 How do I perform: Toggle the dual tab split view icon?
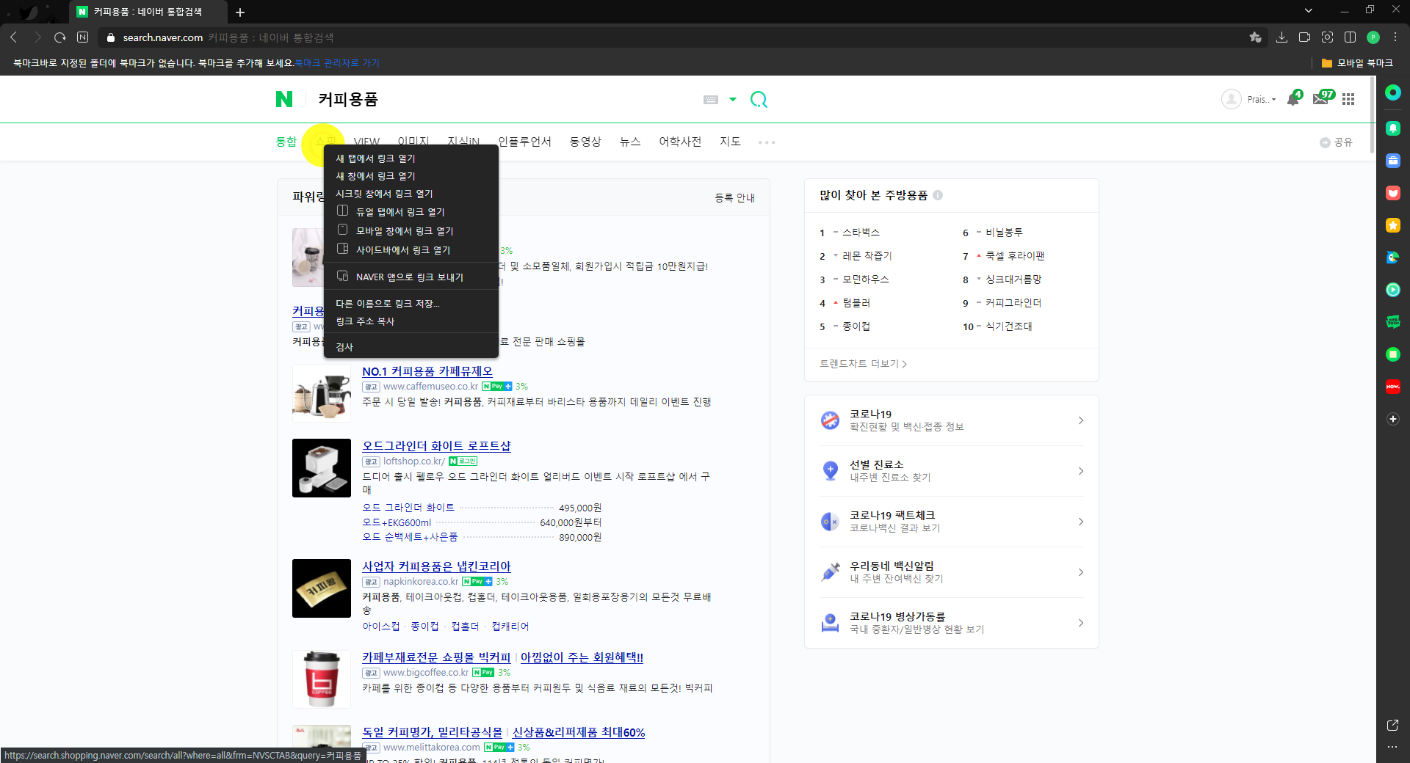point(1350,37)
